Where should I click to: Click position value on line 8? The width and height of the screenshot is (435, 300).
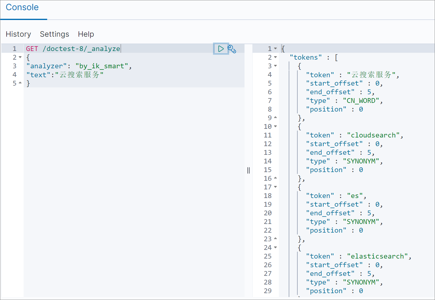361,109
